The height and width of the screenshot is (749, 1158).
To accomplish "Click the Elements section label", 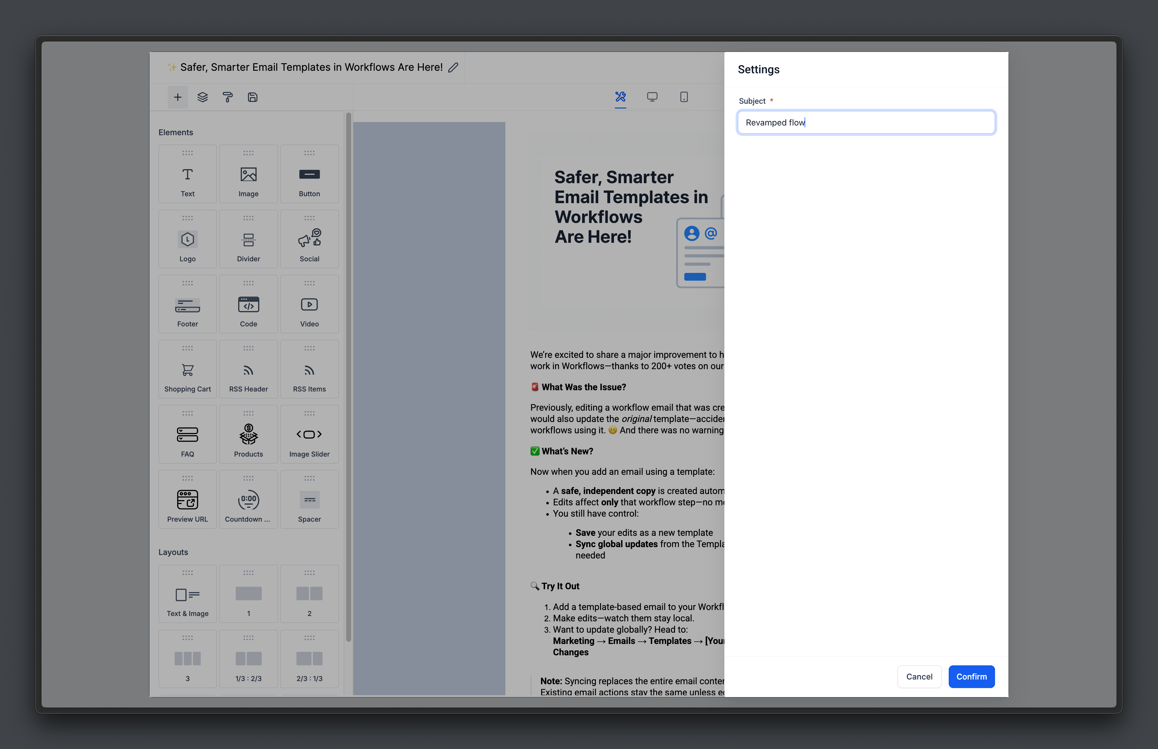I will tap(176, 133).
